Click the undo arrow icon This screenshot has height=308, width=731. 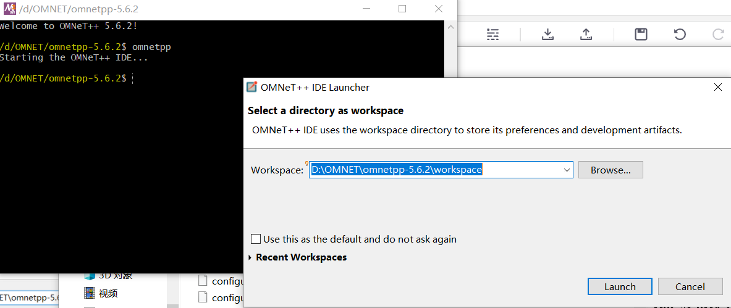680,35
